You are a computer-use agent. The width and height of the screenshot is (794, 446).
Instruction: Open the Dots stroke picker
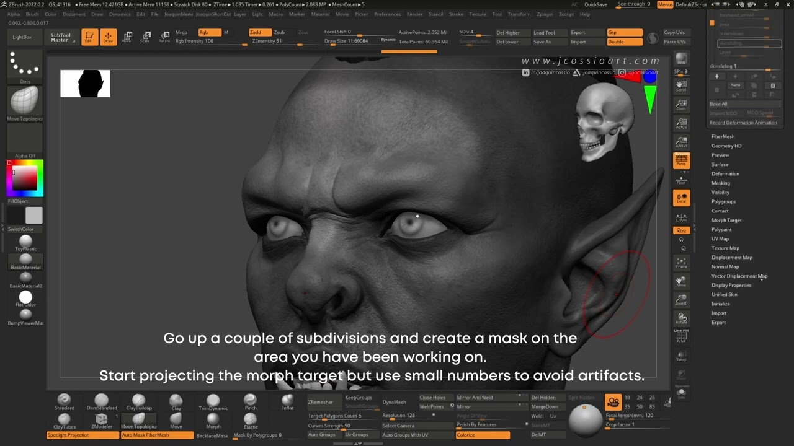pos(25,67)
